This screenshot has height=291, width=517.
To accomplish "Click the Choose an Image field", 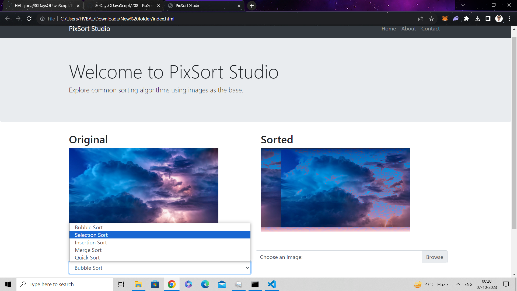I will click(x=338, y=257).
